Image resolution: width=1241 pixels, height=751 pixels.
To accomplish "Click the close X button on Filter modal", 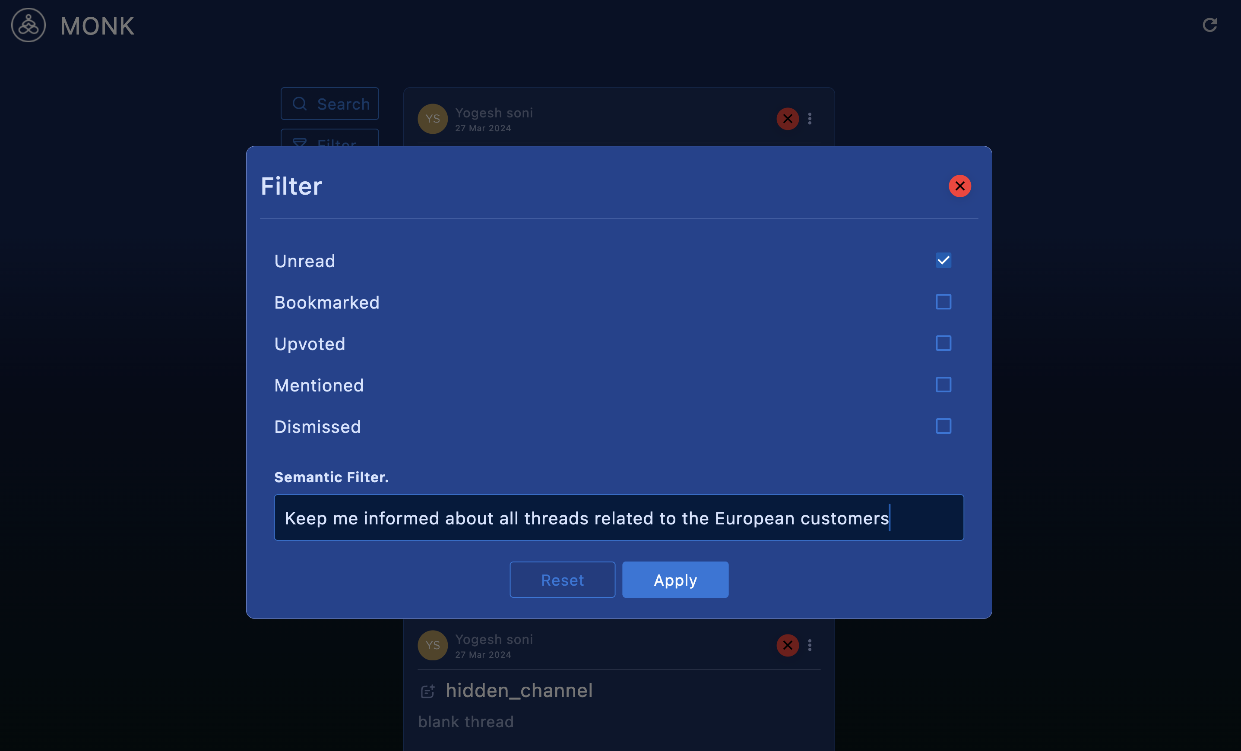I will (960, 185).
